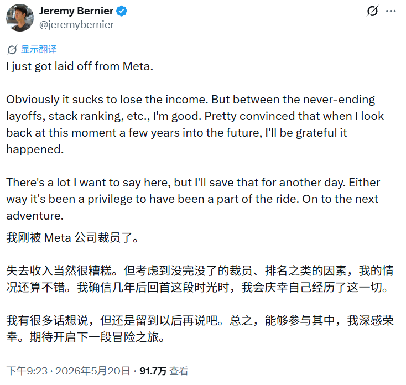
Task: Click the paragraph starting 'Obviously it sucks'
Action: click(195, 124)
